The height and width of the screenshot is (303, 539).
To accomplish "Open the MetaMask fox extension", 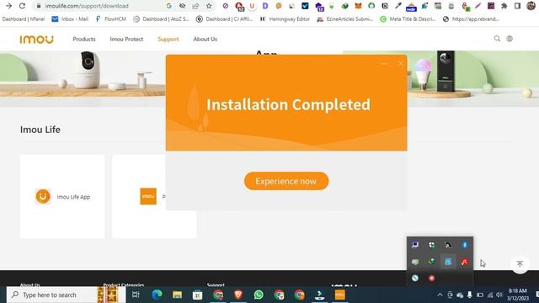I will [358, 6].
